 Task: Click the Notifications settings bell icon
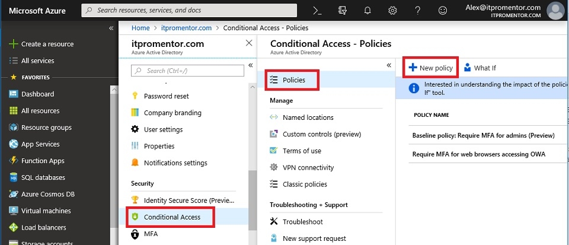coord(135,163)
